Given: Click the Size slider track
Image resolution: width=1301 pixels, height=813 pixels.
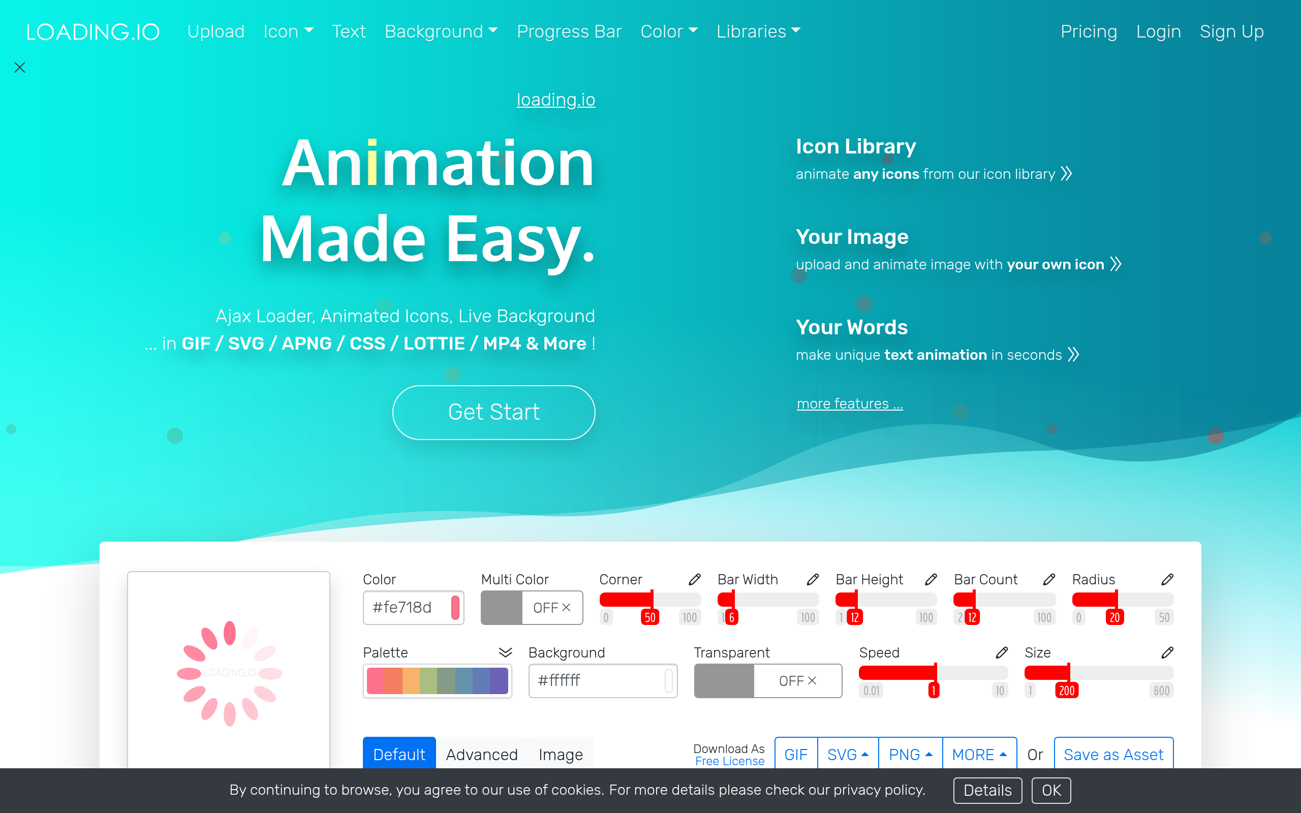Looking at the screenshot, I should (1099, 672).
